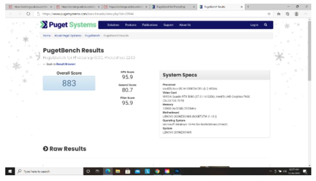
Task: Click the page vertical scrollbar
Action: pos(309,50)
